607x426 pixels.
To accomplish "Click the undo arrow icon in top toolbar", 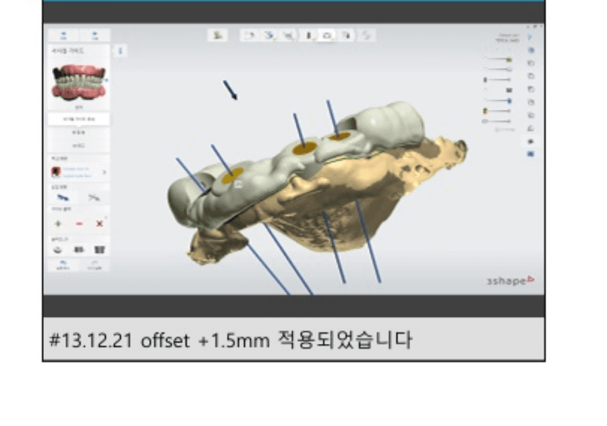I will [x=249, y=36].
